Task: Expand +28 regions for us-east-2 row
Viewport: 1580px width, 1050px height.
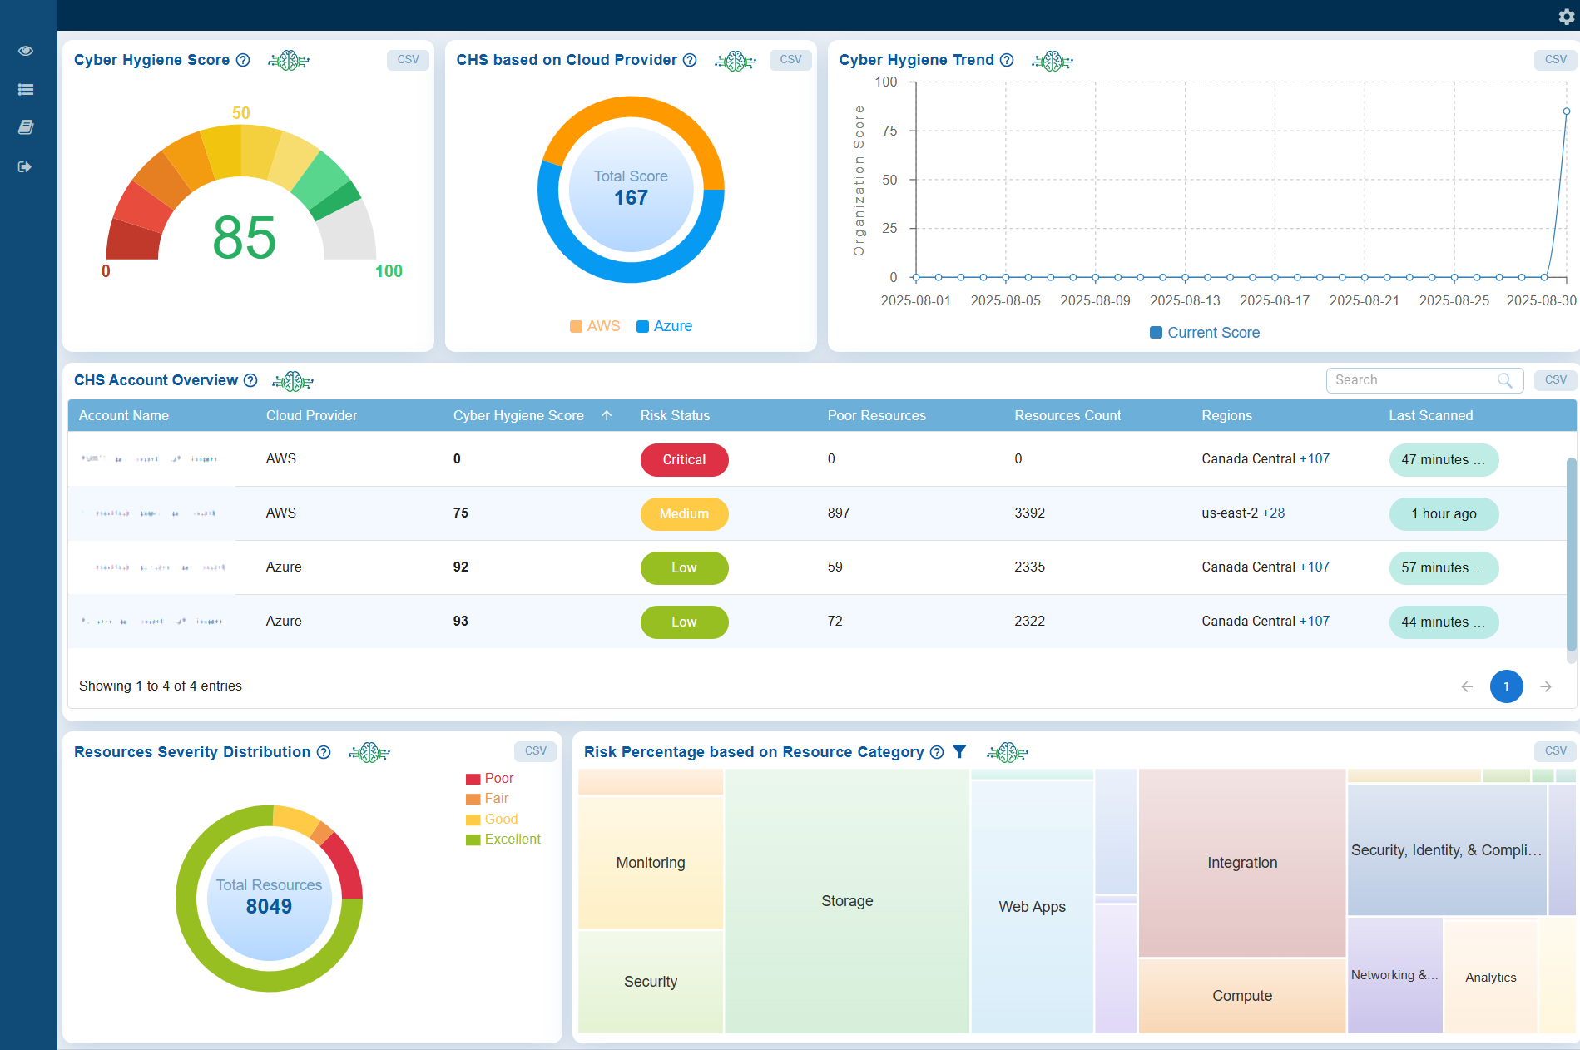Action: pos(1273,513)
